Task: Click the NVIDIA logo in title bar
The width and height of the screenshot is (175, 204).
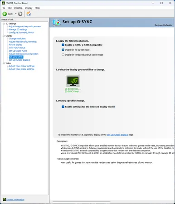Action: pyautogui.click(x=3, y=3)
